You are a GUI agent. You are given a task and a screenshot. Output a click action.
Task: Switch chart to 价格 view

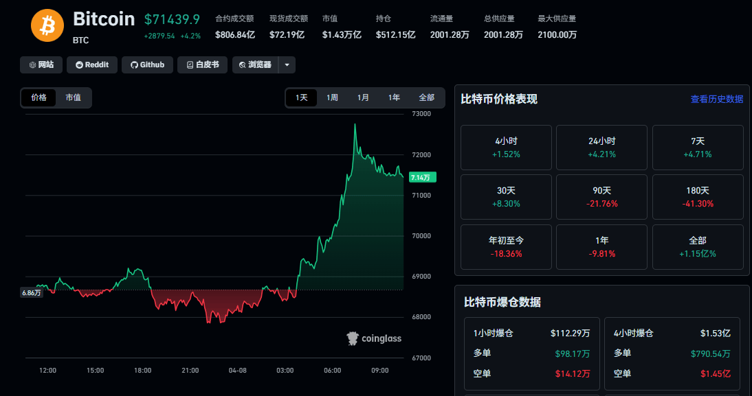point(39,97)
